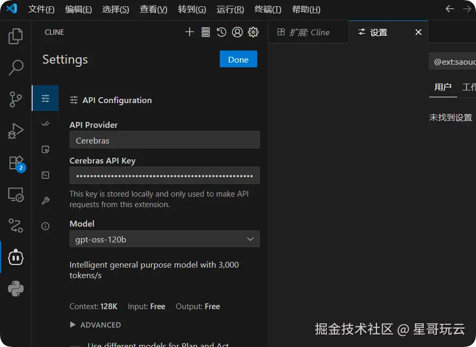Open Cline task history icon
476x347 pixels.
[221, 32]
